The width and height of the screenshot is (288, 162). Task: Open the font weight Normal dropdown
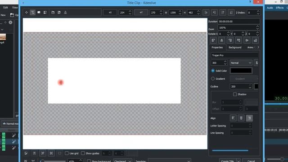coord(241,63)
